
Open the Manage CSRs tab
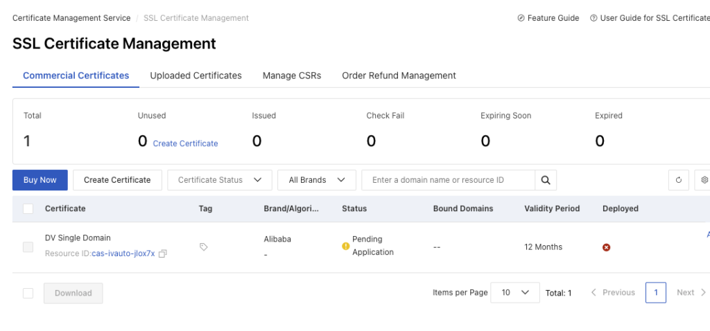tap(292, 75)
